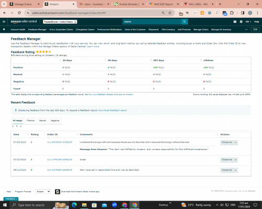Bookmark this page with star icon

[x=170, y=13]
